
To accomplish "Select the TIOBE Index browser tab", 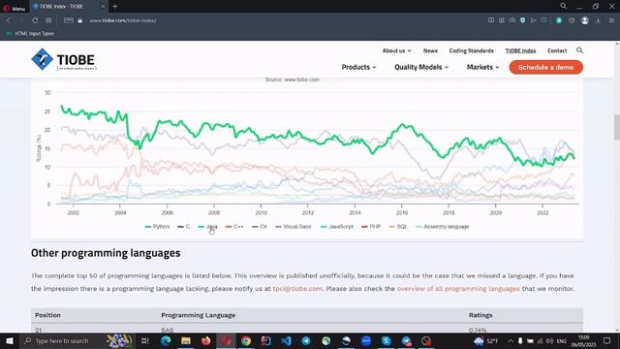I will [x=69, y=7].
